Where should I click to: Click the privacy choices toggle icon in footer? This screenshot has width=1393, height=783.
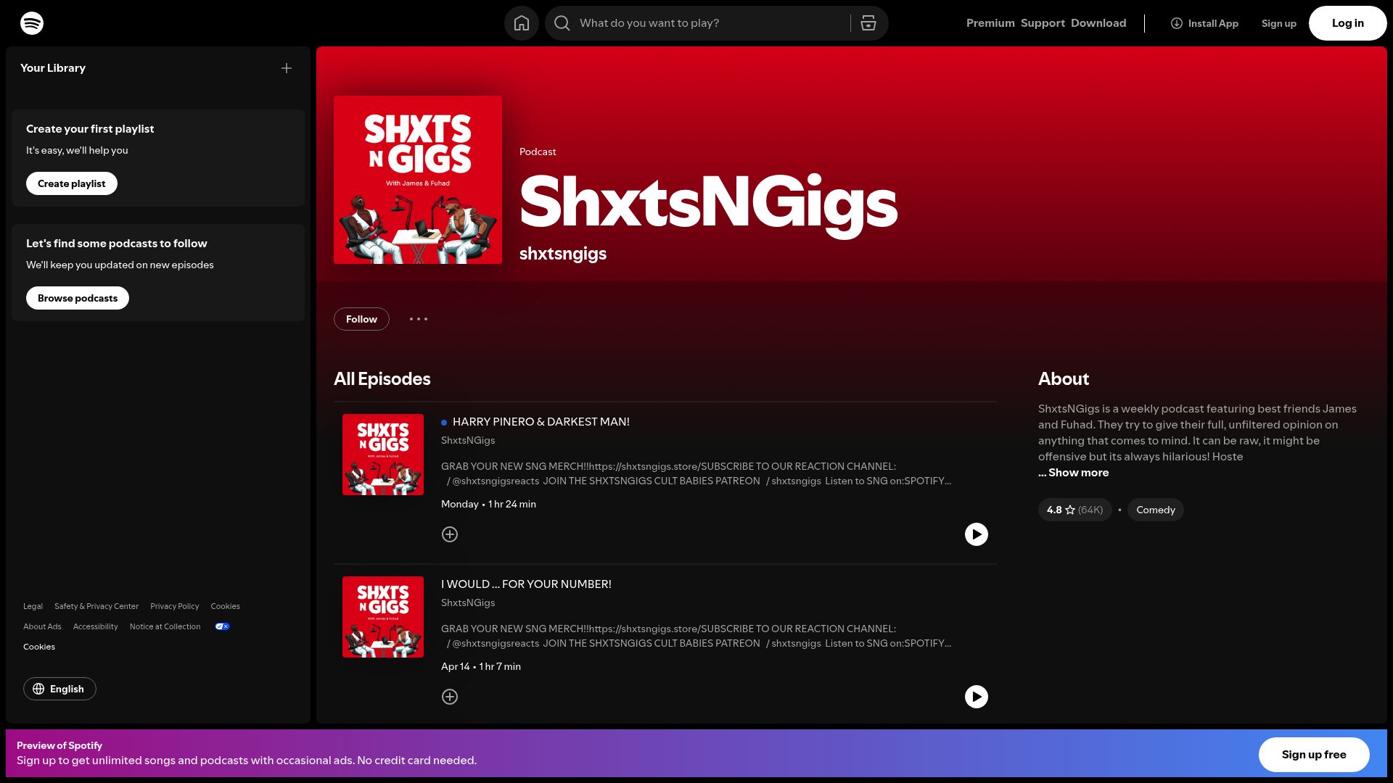click(223, 626)
